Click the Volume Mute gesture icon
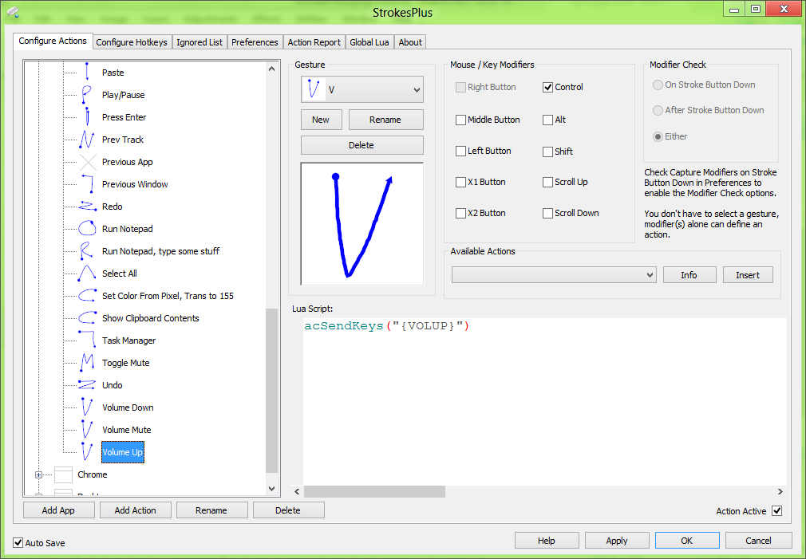Viewport: 806px width, 559px height. [x=88, y=430]
